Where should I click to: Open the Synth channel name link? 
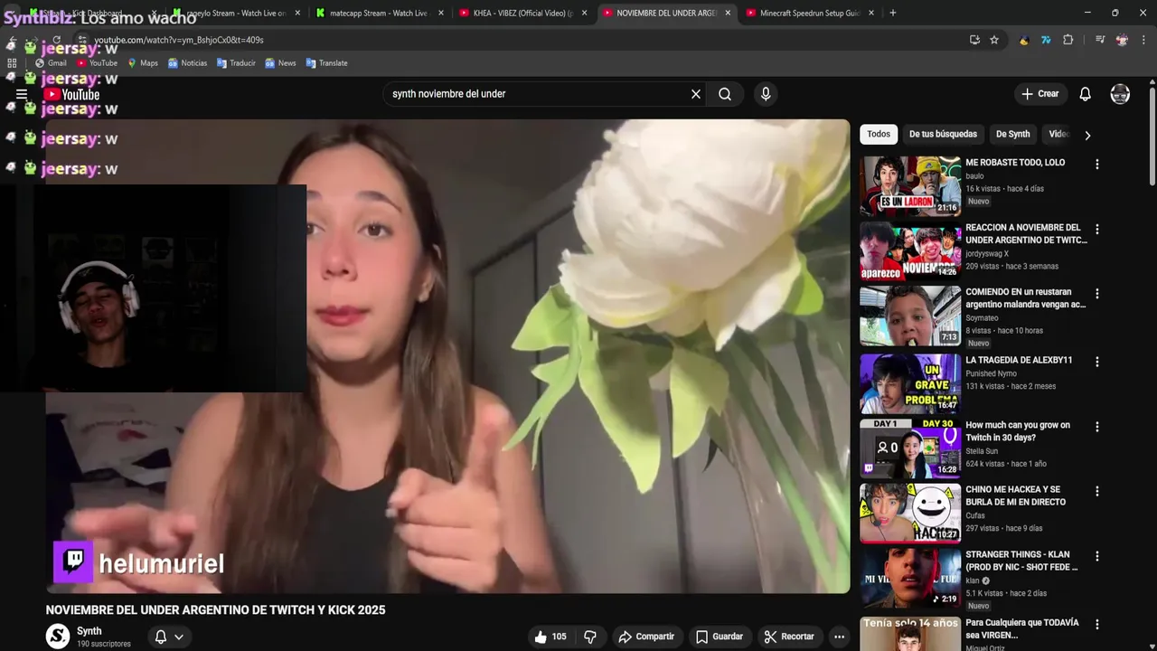[89, 631]
